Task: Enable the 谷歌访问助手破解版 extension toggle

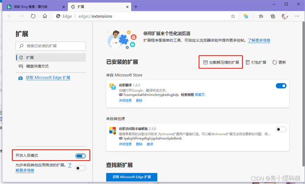Action: click(281, 129)
